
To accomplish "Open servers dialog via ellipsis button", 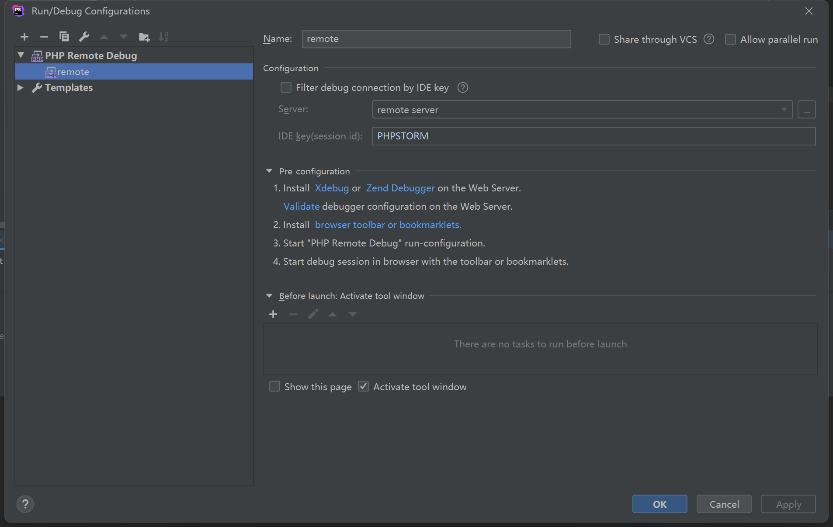I will [x=807, y=110].
